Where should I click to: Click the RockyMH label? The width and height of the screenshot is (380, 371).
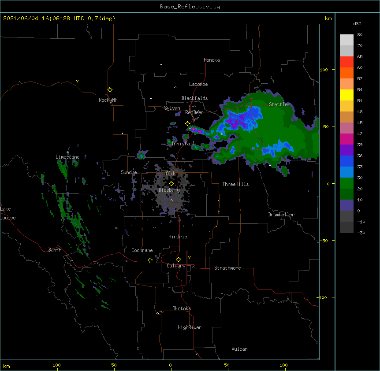coord(108,100)
